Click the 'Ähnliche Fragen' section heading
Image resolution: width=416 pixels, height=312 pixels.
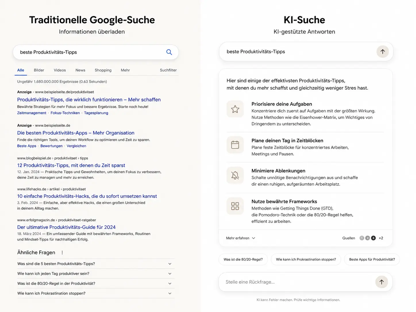(x=36, y=253)
